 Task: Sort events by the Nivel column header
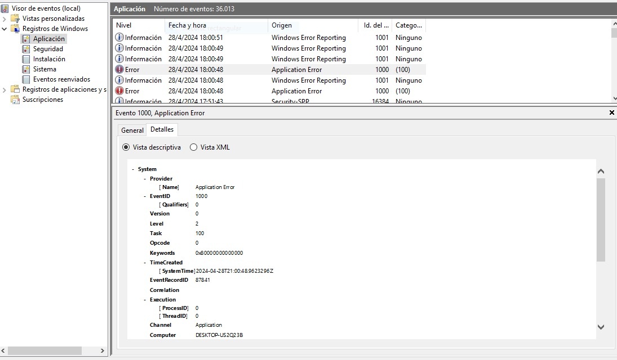click(139, 25)
